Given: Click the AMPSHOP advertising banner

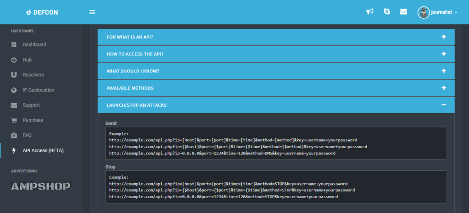Looking at the screenshot, I should 41,186.
